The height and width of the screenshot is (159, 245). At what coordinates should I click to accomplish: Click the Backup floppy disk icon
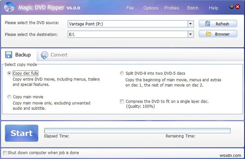click(x=8, y=55)
